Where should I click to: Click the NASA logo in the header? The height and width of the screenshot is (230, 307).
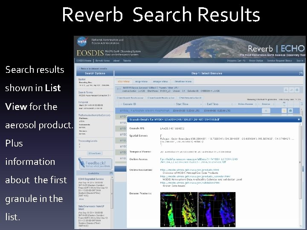click(x=82, y=41)
